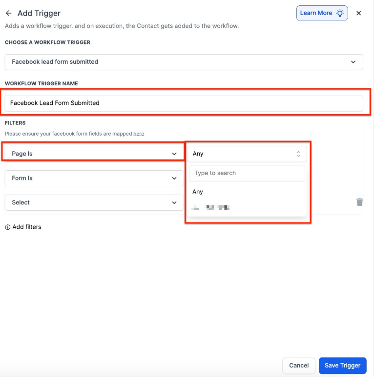Screen dimensions: 374x377
Task: Click the back arrow beside Add Trigger
Action: 8,13
